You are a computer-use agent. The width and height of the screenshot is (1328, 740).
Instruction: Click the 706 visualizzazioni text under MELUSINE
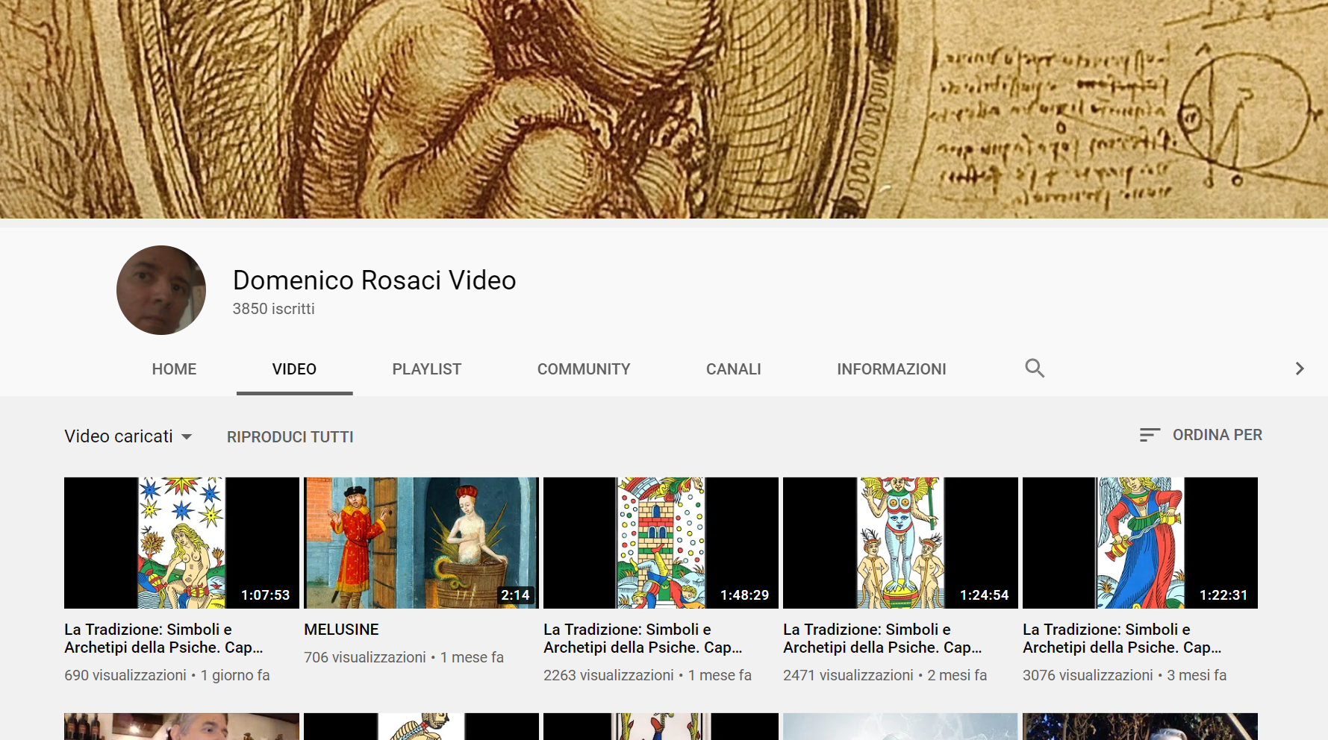coord(365,657)
